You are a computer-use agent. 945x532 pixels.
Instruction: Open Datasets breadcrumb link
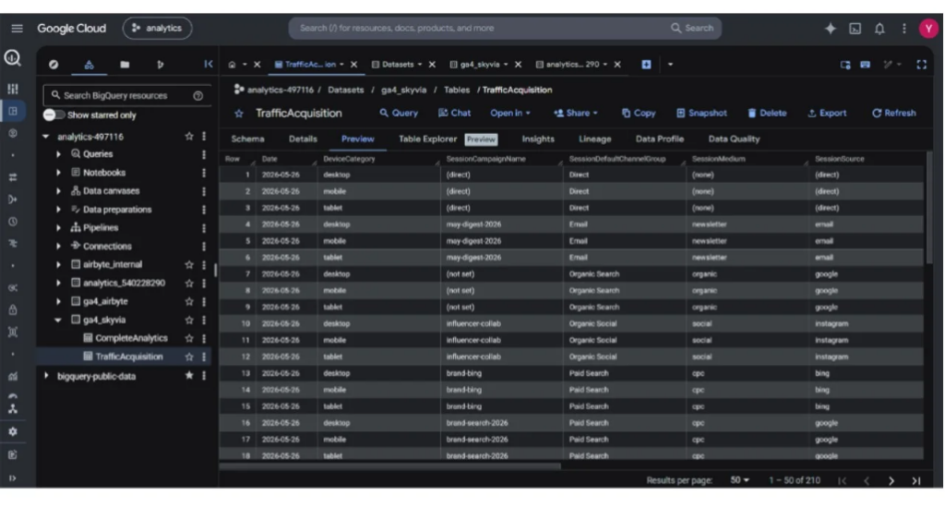pos(345,90)
